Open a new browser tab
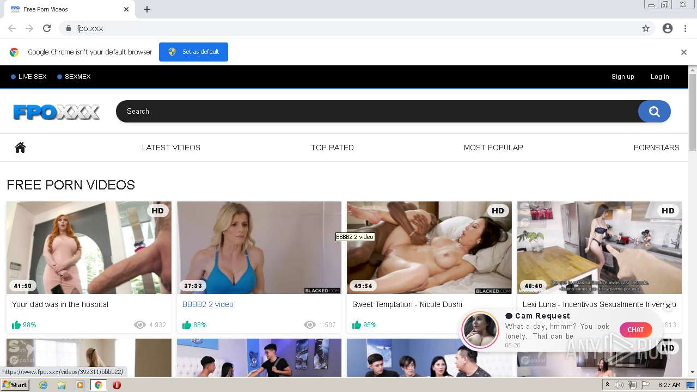The height and width of the screenshot is (392, 697). 147,9
